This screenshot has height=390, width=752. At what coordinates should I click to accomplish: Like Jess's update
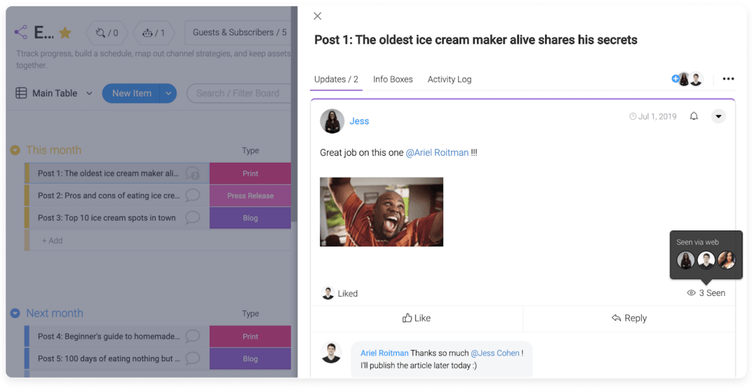pyautogui.click(x=417, y=319)
